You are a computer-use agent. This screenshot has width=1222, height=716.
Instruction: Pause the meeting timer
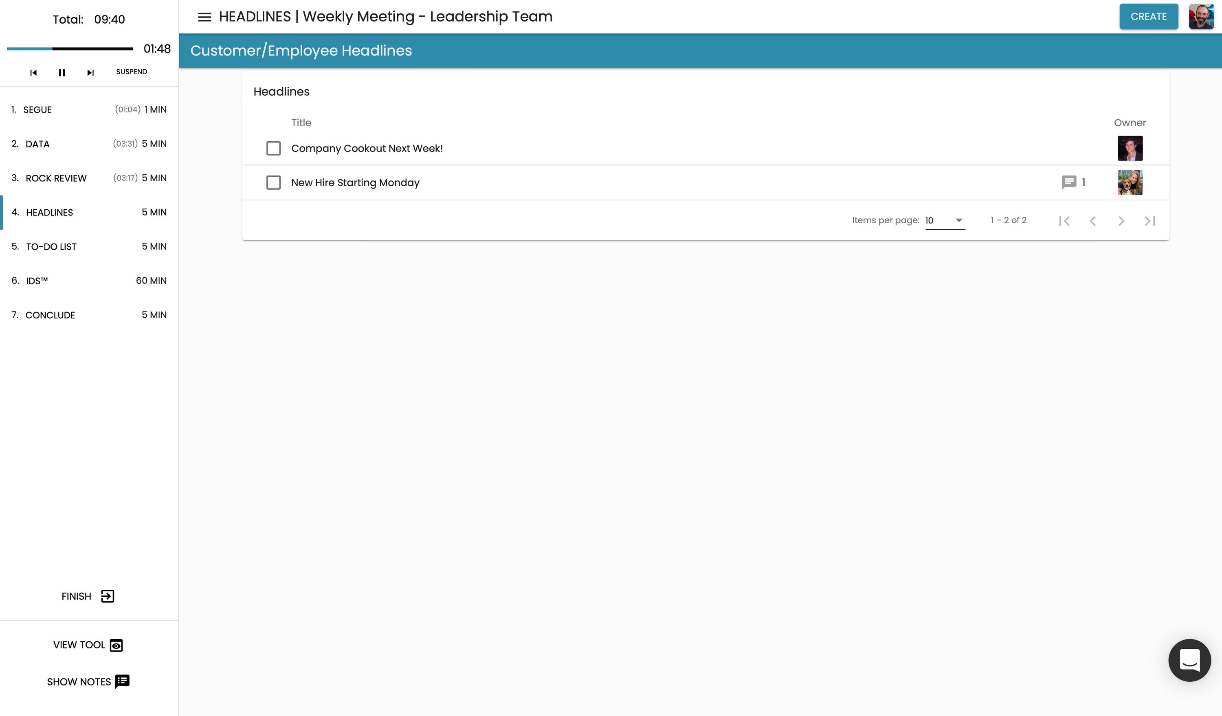pyautogui.click(x=62, y=73)
